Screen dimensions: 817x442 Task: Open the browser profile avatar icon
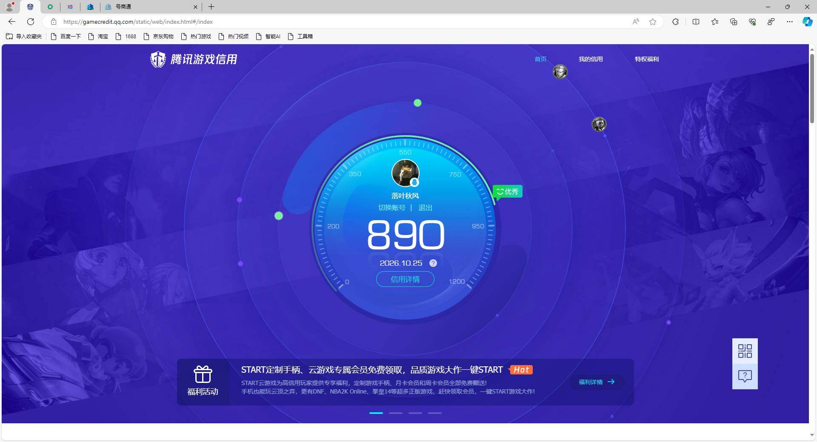[9, 7]
